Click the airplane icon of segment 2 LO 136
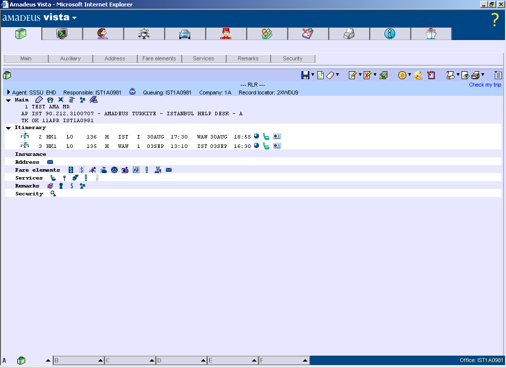The image size is (506, 368). coord(25,136)
